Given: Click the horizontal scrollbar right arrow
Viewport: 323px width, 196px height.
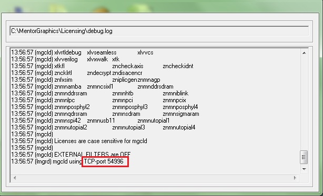Looking at the screenshot, I should [x=295, y=178].
